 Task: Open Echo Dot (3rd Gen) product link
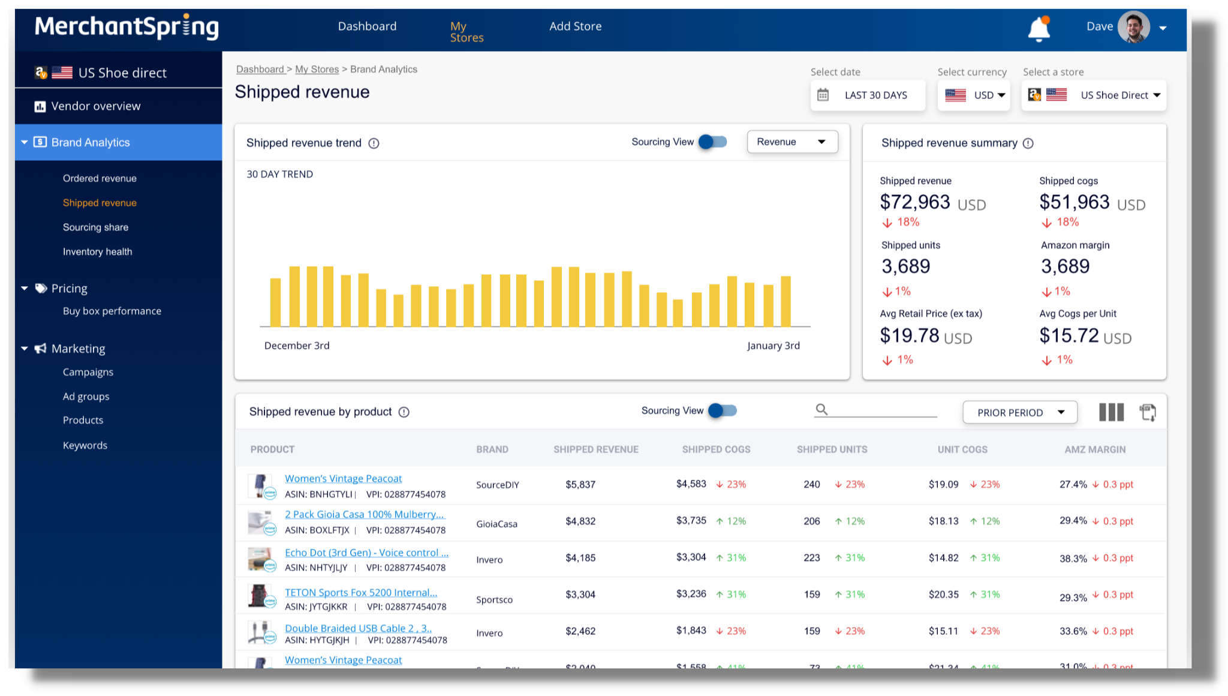point(366,553)
